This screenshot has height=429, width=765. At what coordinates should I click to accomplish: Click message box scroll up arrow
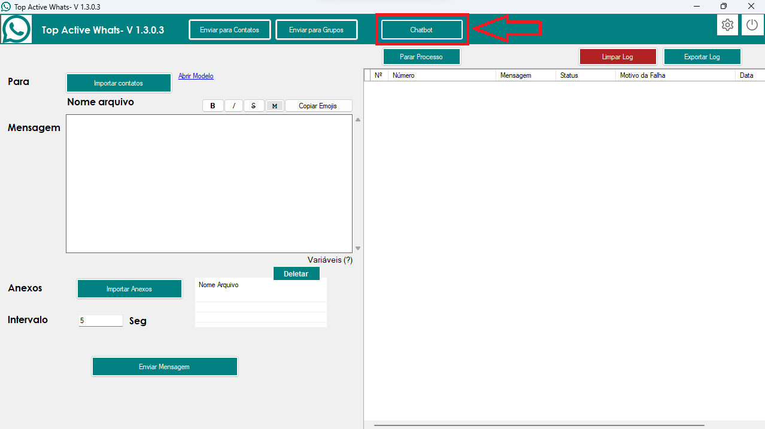358,120
